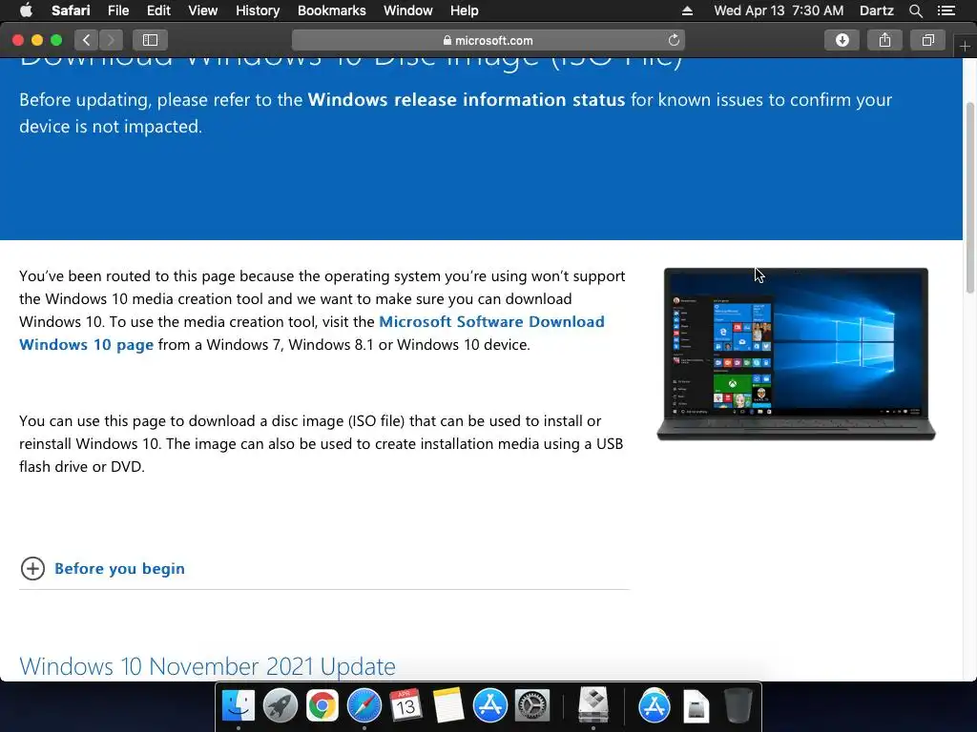Switch to Safari in the Dock
Viewport: 977px width, 732px height.
point(364,706)
